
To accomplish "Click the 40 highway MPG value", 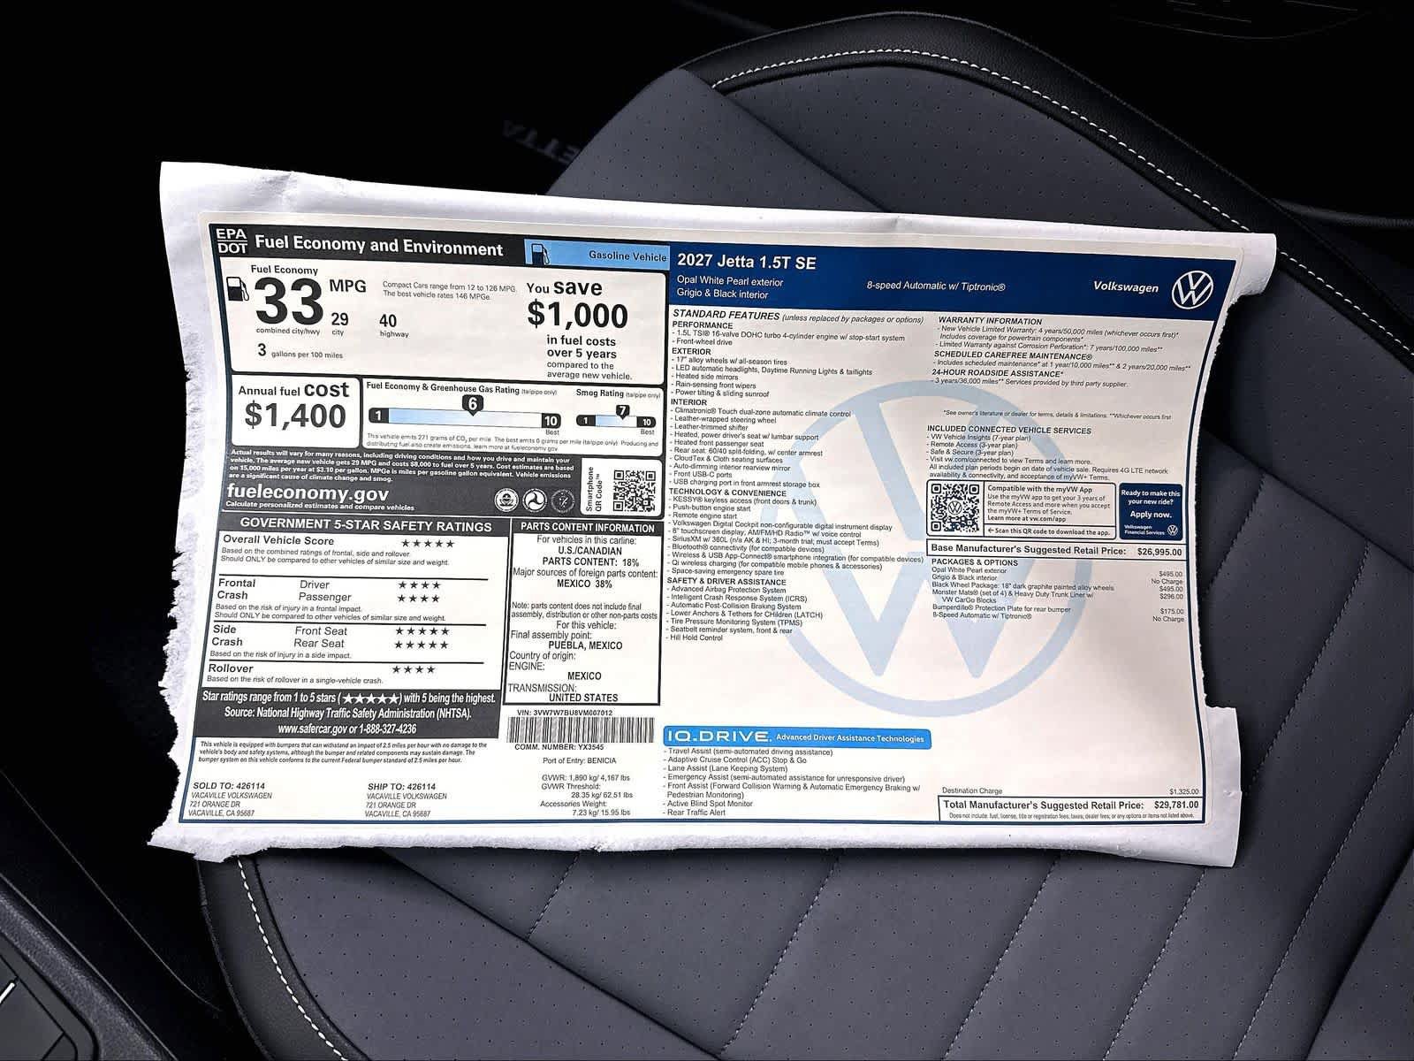I will 388,320.
